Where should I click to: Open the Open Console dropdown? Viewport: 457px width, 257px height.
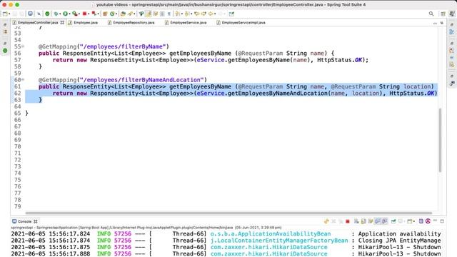point(414,221)
